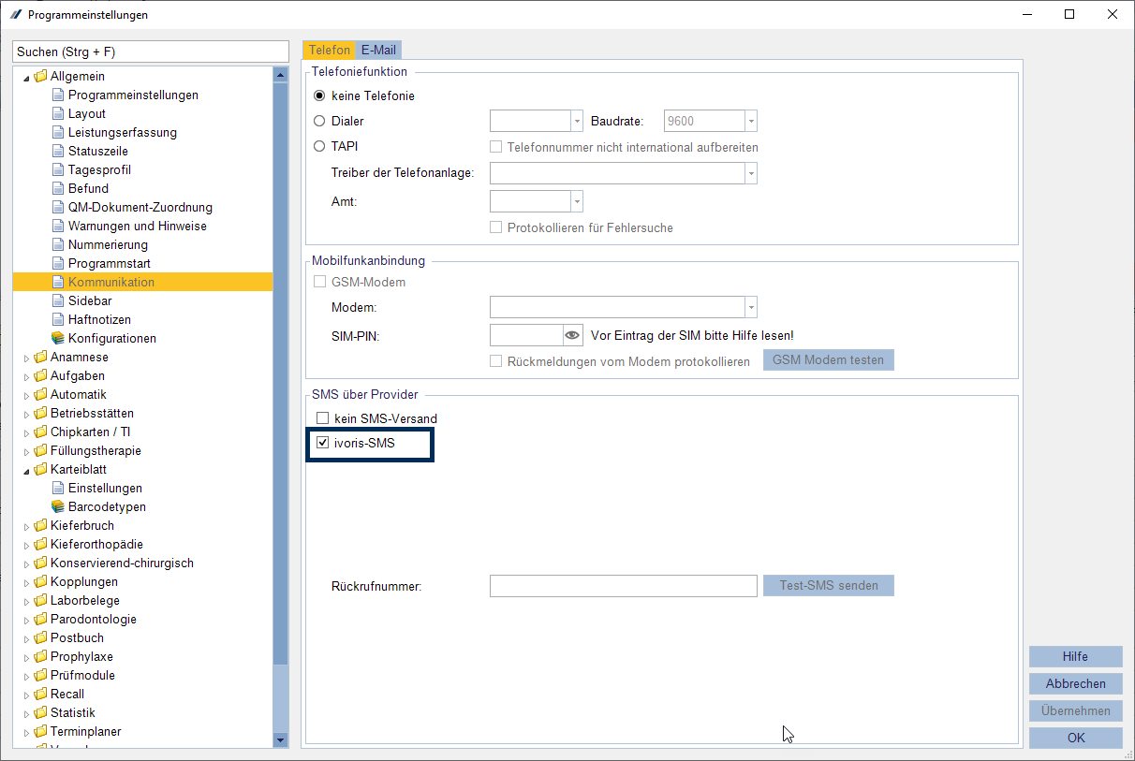
Task: Click the Recall folder icon
Action: pyautogui.click(x=40, y=694)
